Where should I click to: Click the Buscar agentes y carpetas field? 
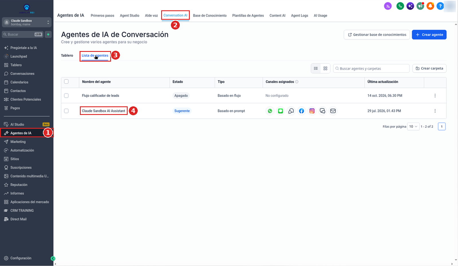371,69
